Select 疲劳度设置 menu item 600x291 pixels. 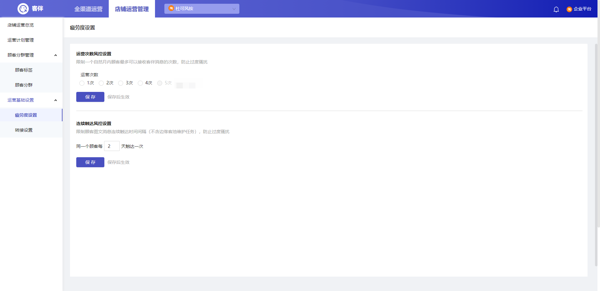coord(31,115)
